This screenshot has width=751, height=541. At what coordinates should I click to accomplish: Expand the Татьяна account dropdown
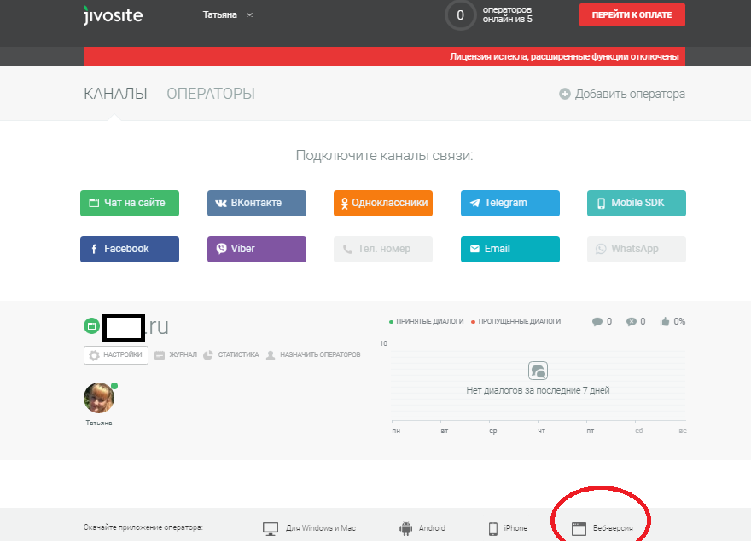227,15
